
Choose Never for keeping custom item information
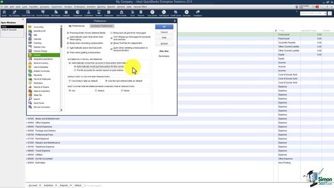(x=122, y=90)
